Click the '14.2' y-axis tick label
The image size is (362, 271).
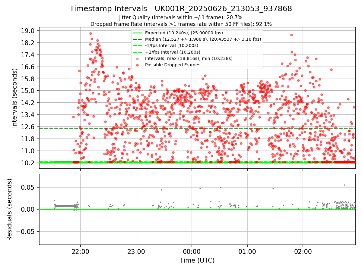tap(28, 103)
